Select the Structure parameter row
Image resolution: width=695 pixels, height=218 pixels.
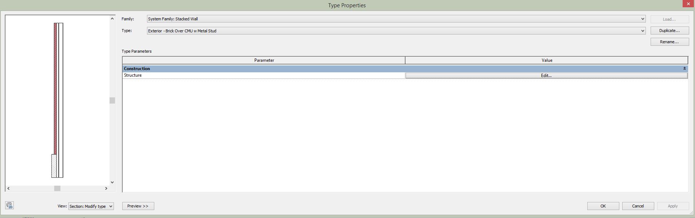coord(264,75)
